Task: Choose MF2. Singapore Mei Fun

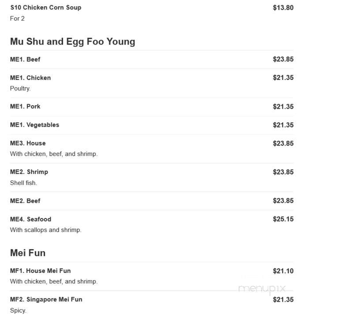Action: [x=46, y=299]
